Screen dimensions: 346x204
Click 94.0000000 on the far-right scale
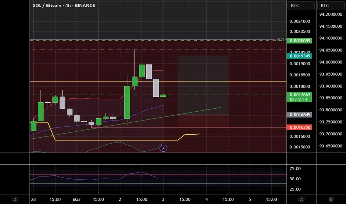[x=331, y=62]
